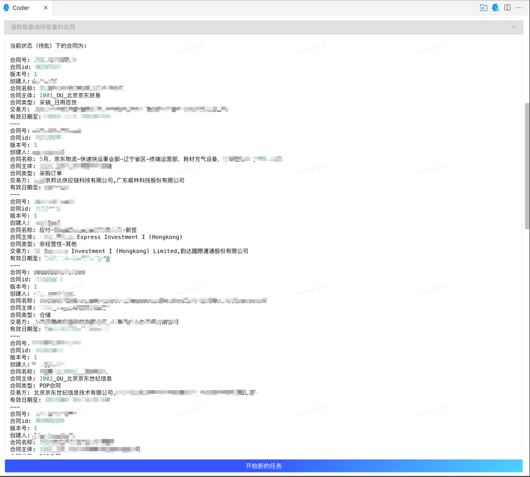Select contract type 仓储
This screenshot has width=530, height=477.
[x=45, y=315]
